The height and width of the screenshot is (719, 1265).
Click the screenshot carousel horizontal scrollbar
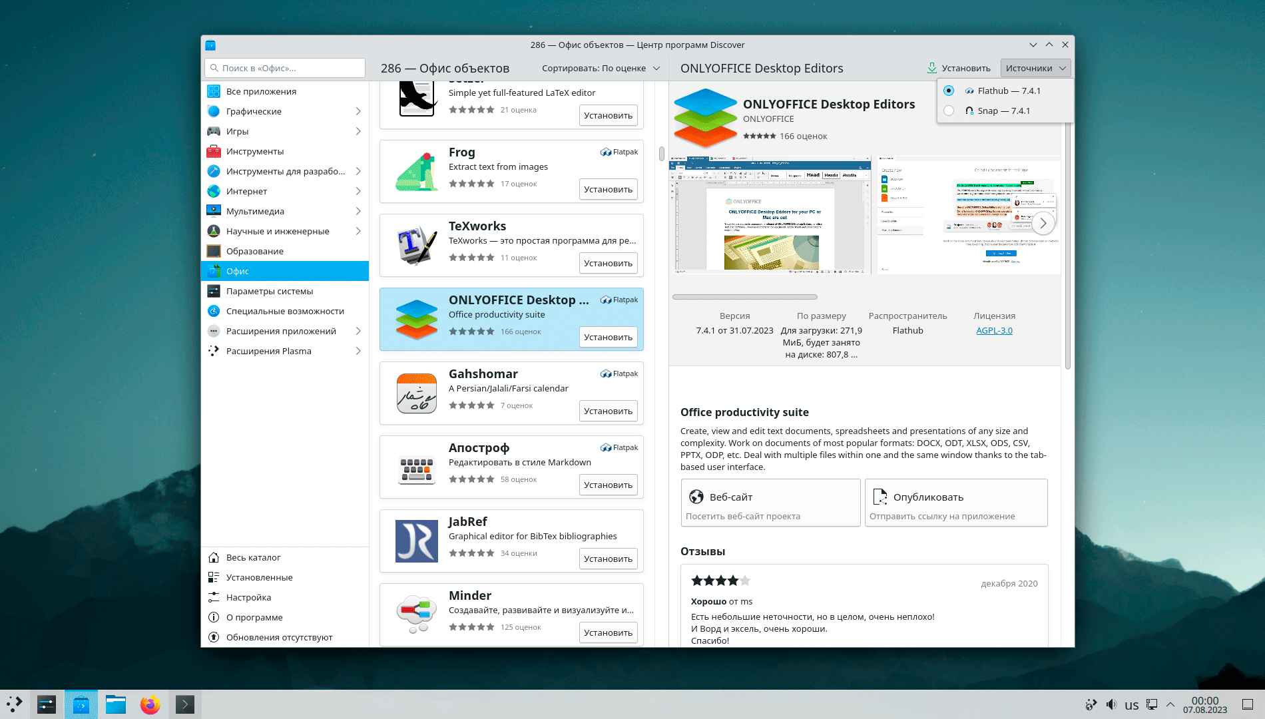click(744, 297)
